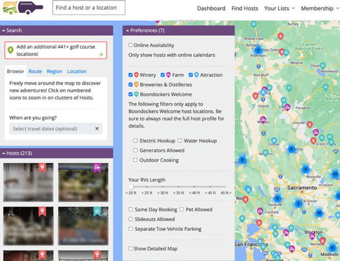Uncheck the Boondockers Welcome filter

(x=131, y=94)
